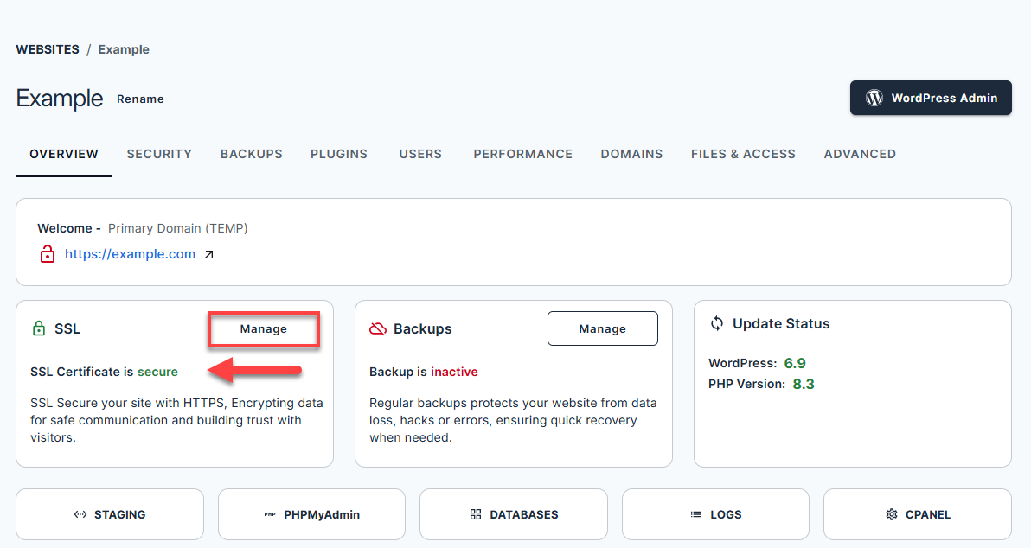
Task: Open the Overview tab
Action: (x=64, y=154)
